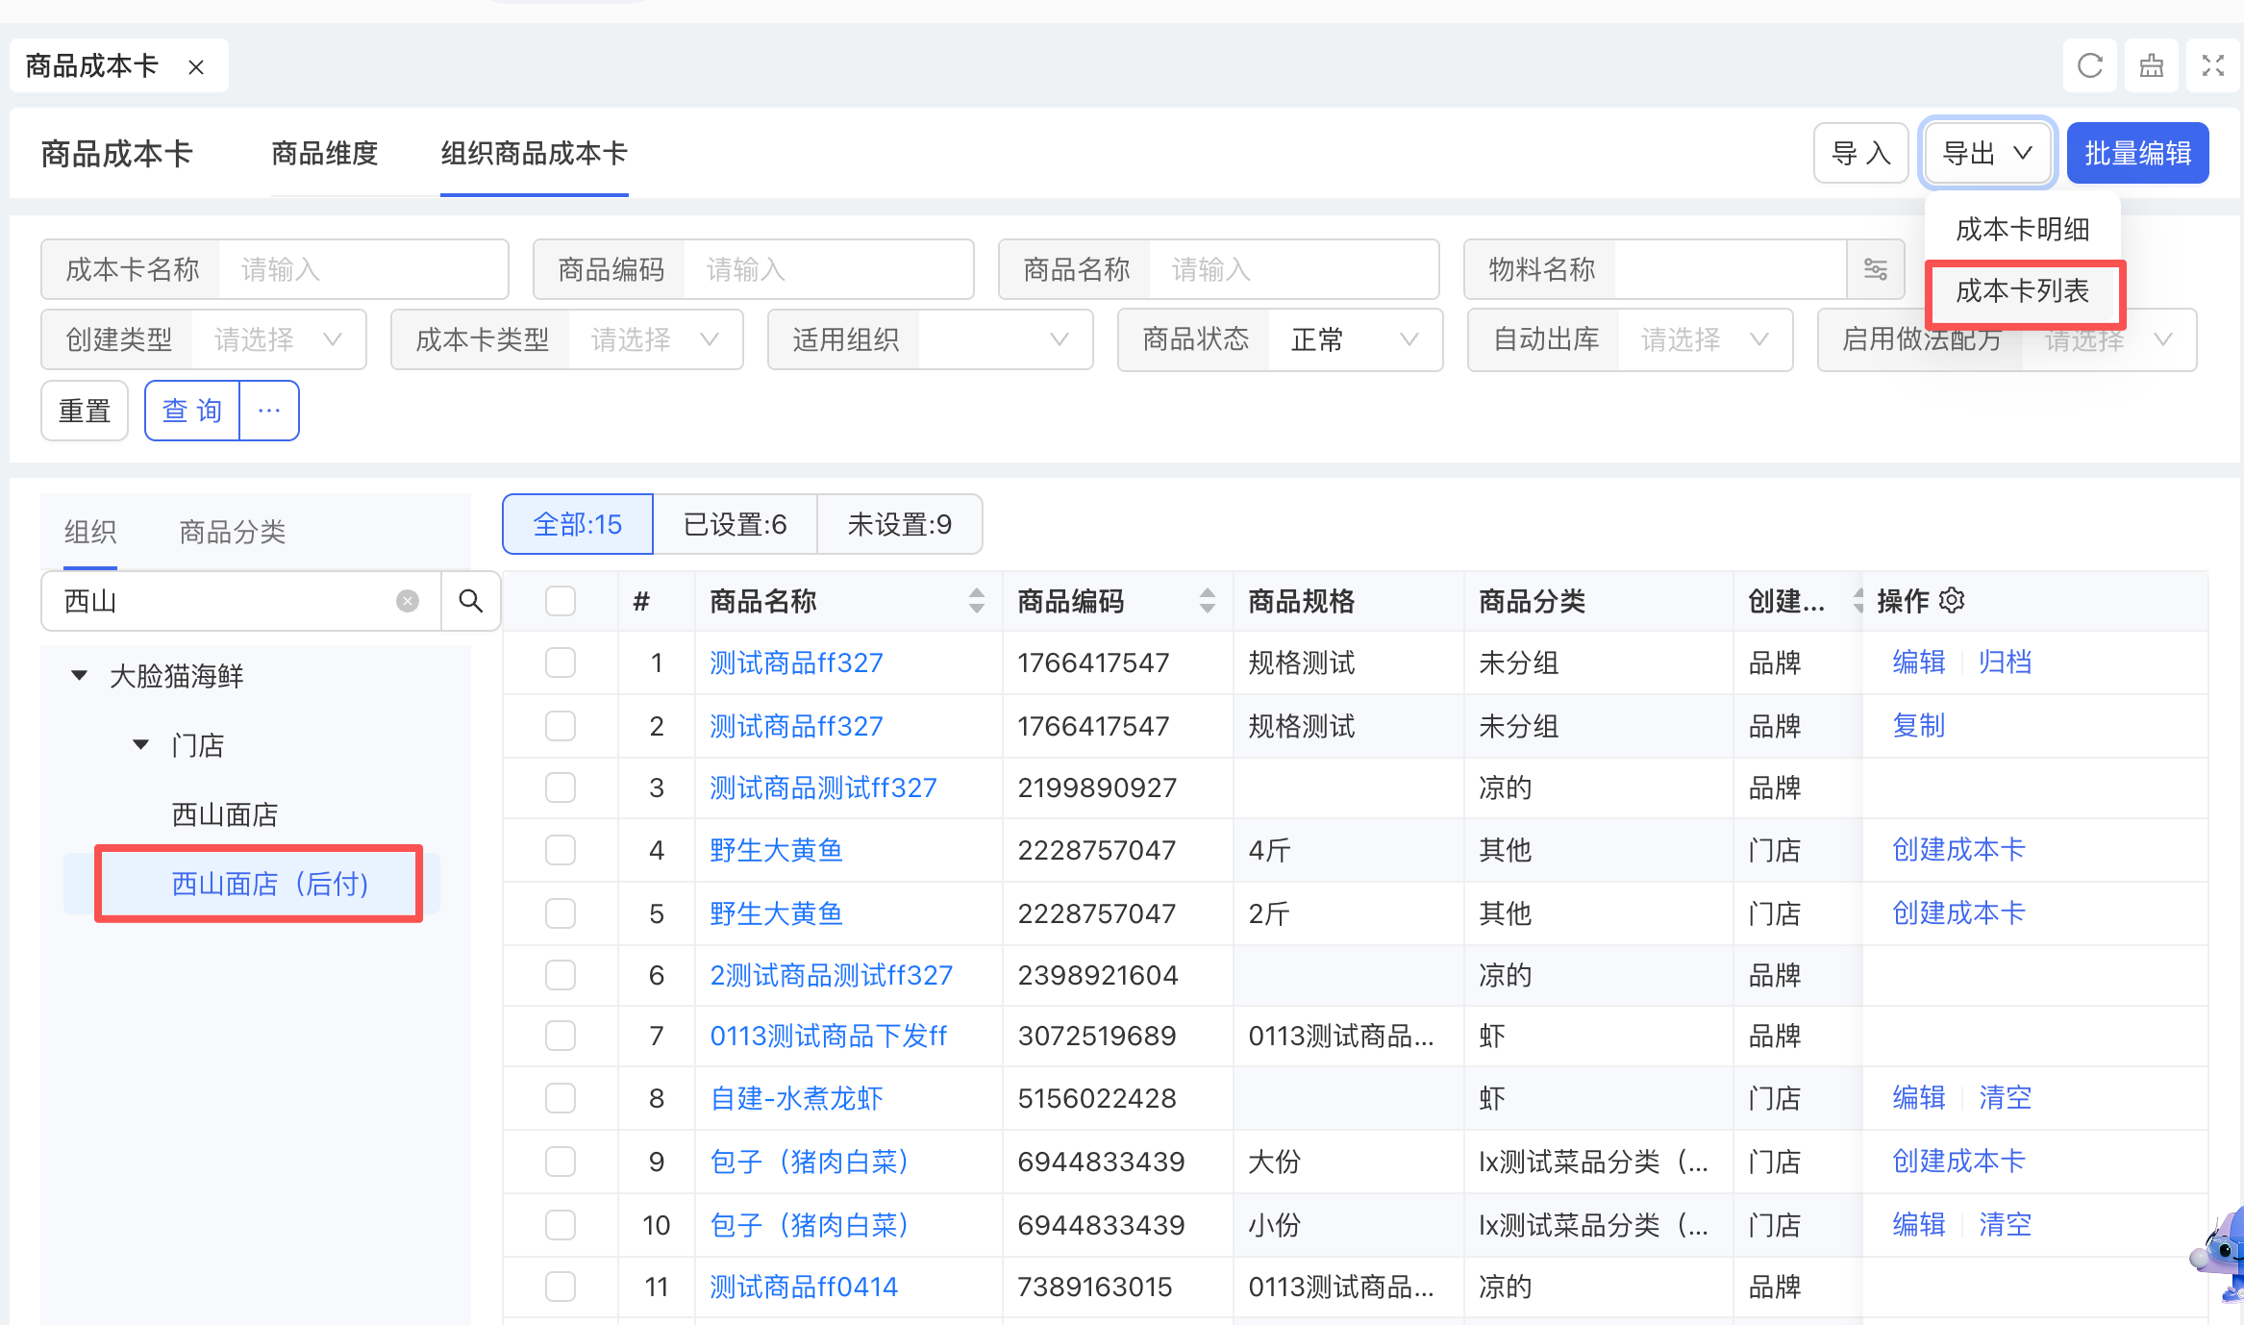Image resolution: width=2244 pixels, height=1325 pixels.
Task: Click 创建成本卡 link for row 9
Action: tap(1957, 1162)
